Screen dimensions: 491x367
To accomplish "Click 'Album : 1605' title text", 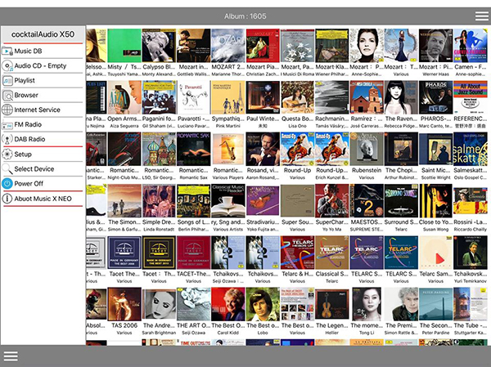I will (x=245, y=16).
